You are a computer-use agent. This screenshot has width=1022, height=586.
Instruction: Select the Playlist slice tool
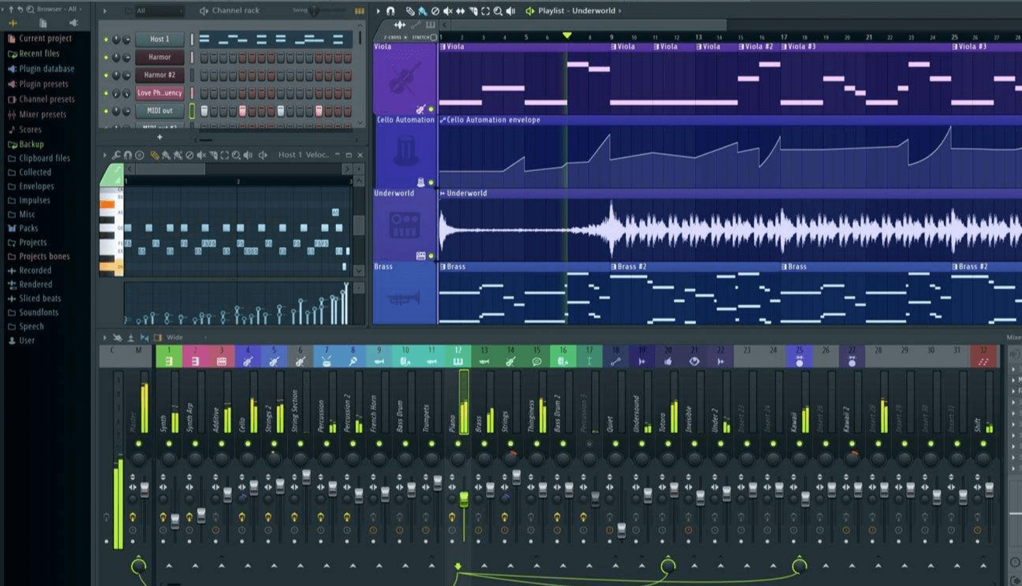click(x=473, y=11)
